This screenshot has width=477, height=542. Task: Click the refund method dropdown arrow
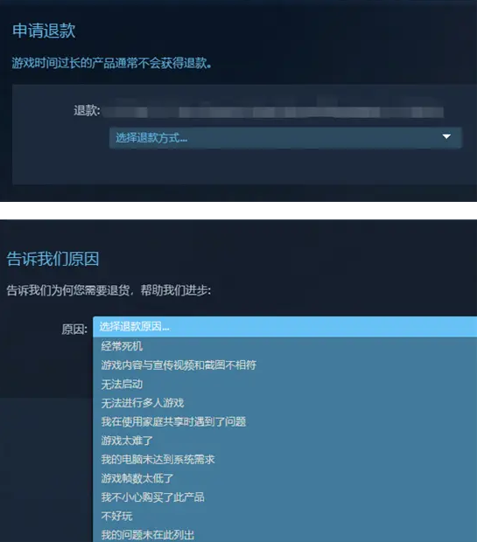[x=446, y=136]
